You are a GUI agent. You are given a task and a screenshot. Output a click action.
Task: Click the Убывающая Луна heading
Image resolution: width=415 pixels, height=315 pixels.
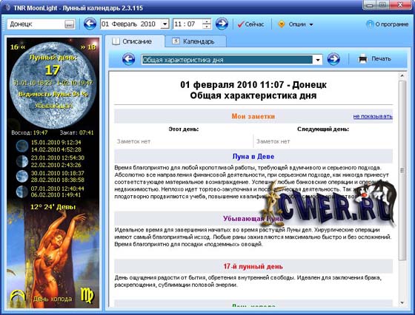pyautogui.click(x=253, y=219)
